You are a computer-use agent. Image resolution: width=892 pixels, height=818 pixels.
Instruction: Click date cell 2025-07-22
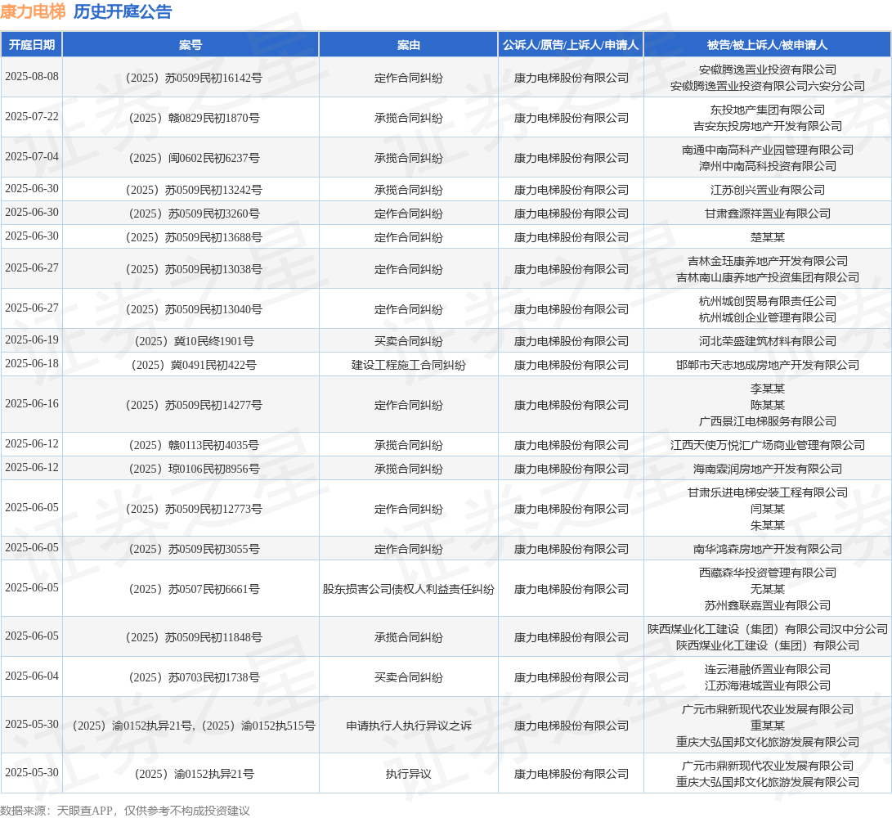32,117
